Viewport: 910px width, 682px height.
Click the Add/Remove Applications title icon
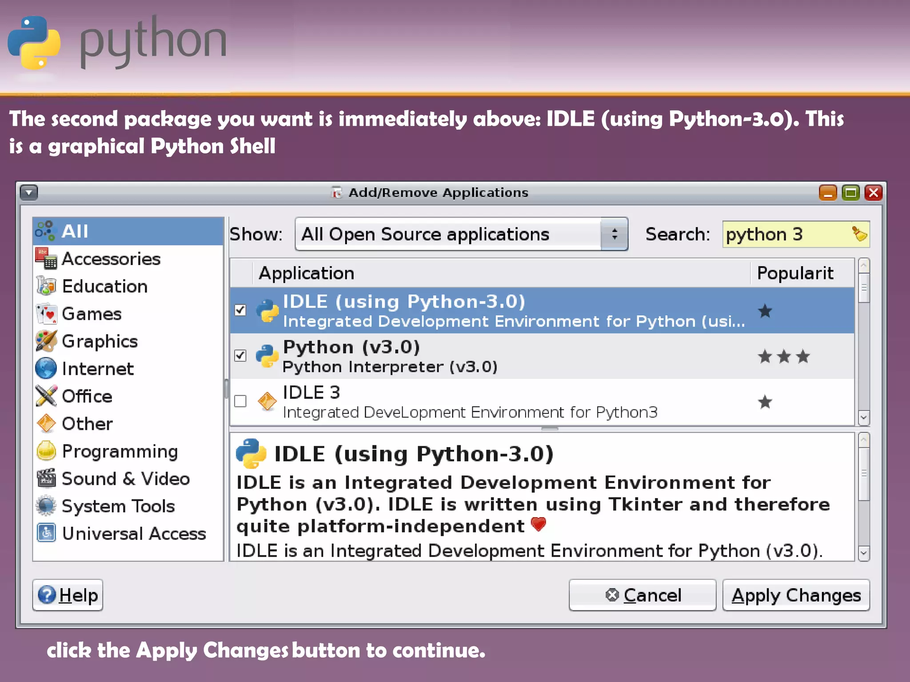click(337, 193)
